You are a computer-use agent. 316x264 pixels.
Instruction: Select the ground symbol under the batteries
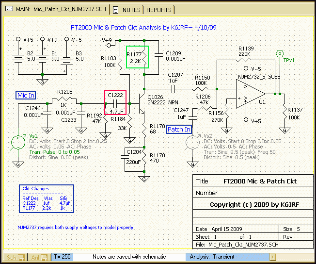point(42,82)
